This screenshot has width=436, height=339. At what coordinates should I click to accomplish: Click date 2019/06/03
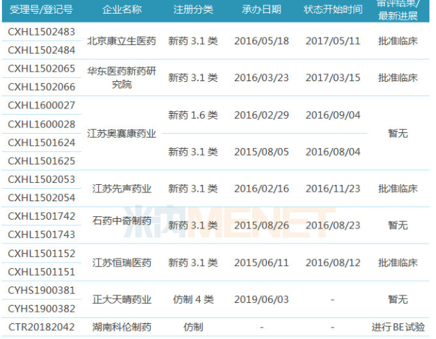click(261, 299)
